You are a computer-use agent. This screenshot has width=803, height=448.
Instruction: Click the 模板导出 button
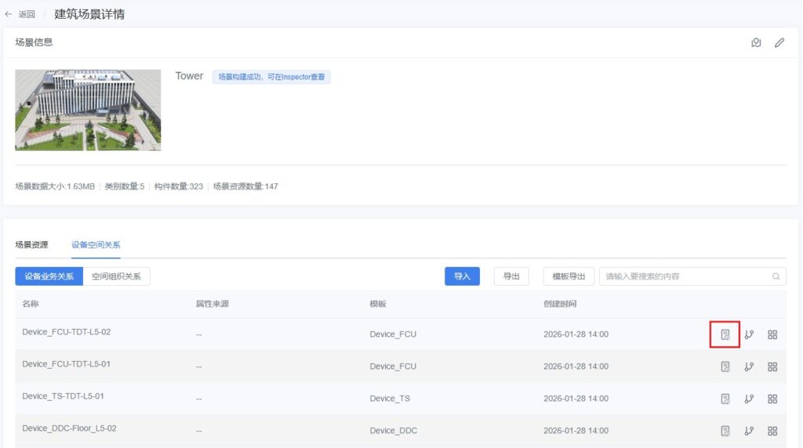[569, 276]
